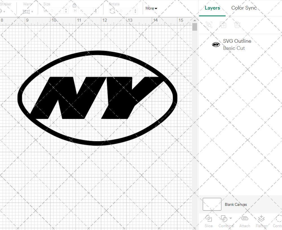Select the NY football logo on canvas

coord(97,98)
